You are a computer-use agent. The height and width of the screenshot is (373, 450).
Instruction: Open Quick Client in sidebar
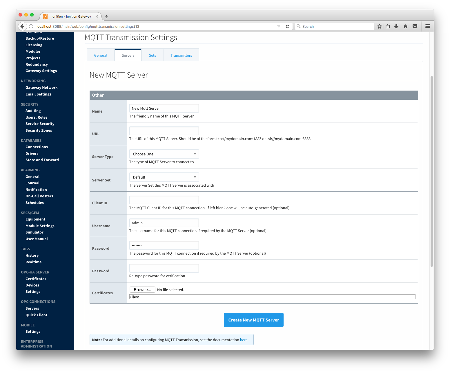(x=36, y=315)
